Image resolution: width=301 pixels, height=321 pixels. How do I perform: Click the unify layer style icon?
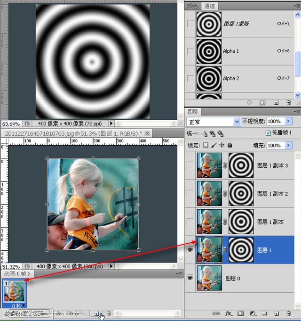[221, 134]
